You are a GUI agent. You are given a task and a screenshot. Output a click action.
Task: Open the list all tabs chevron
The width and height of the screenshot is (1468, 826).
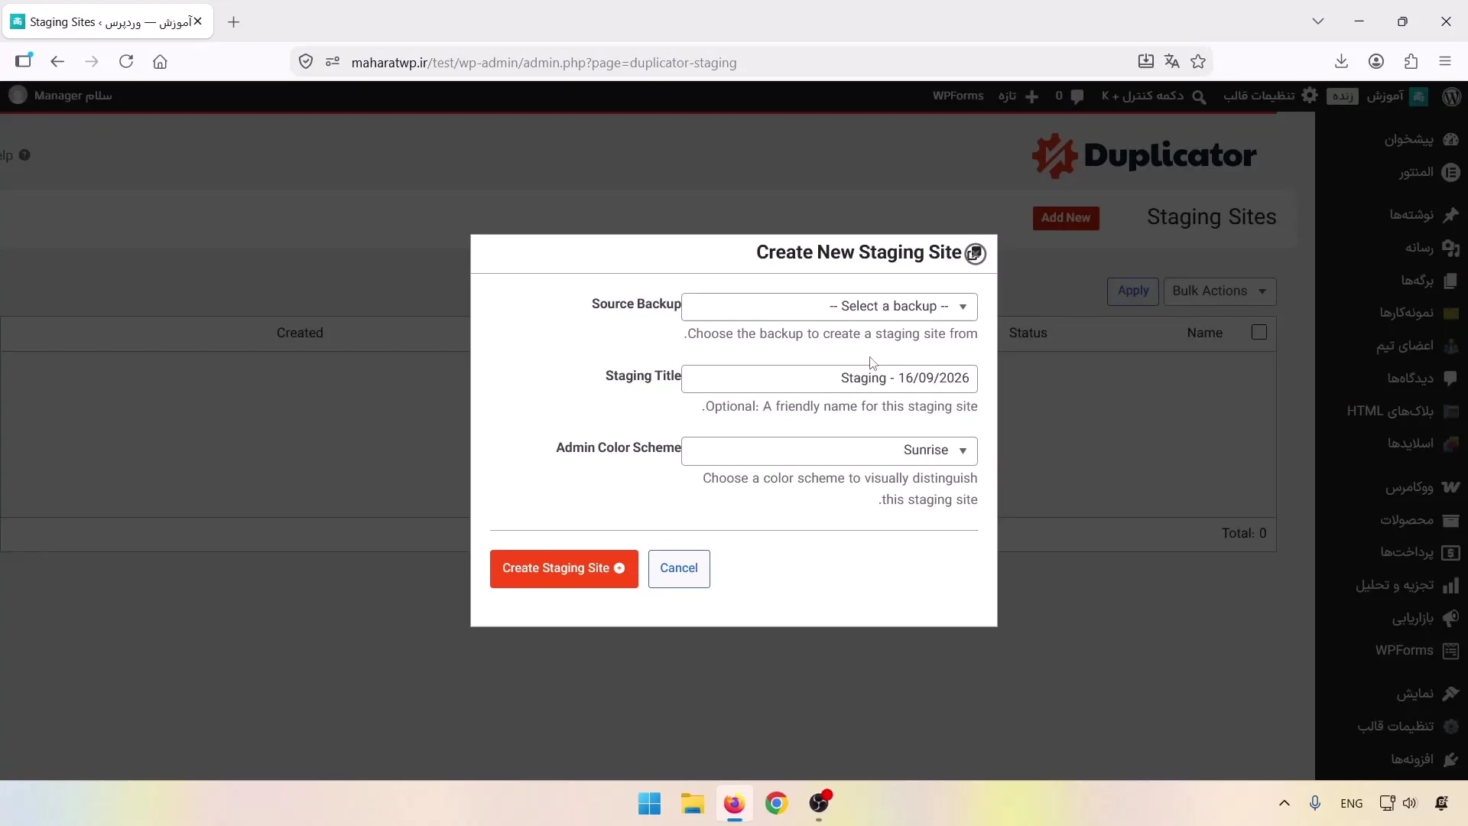1318,21
